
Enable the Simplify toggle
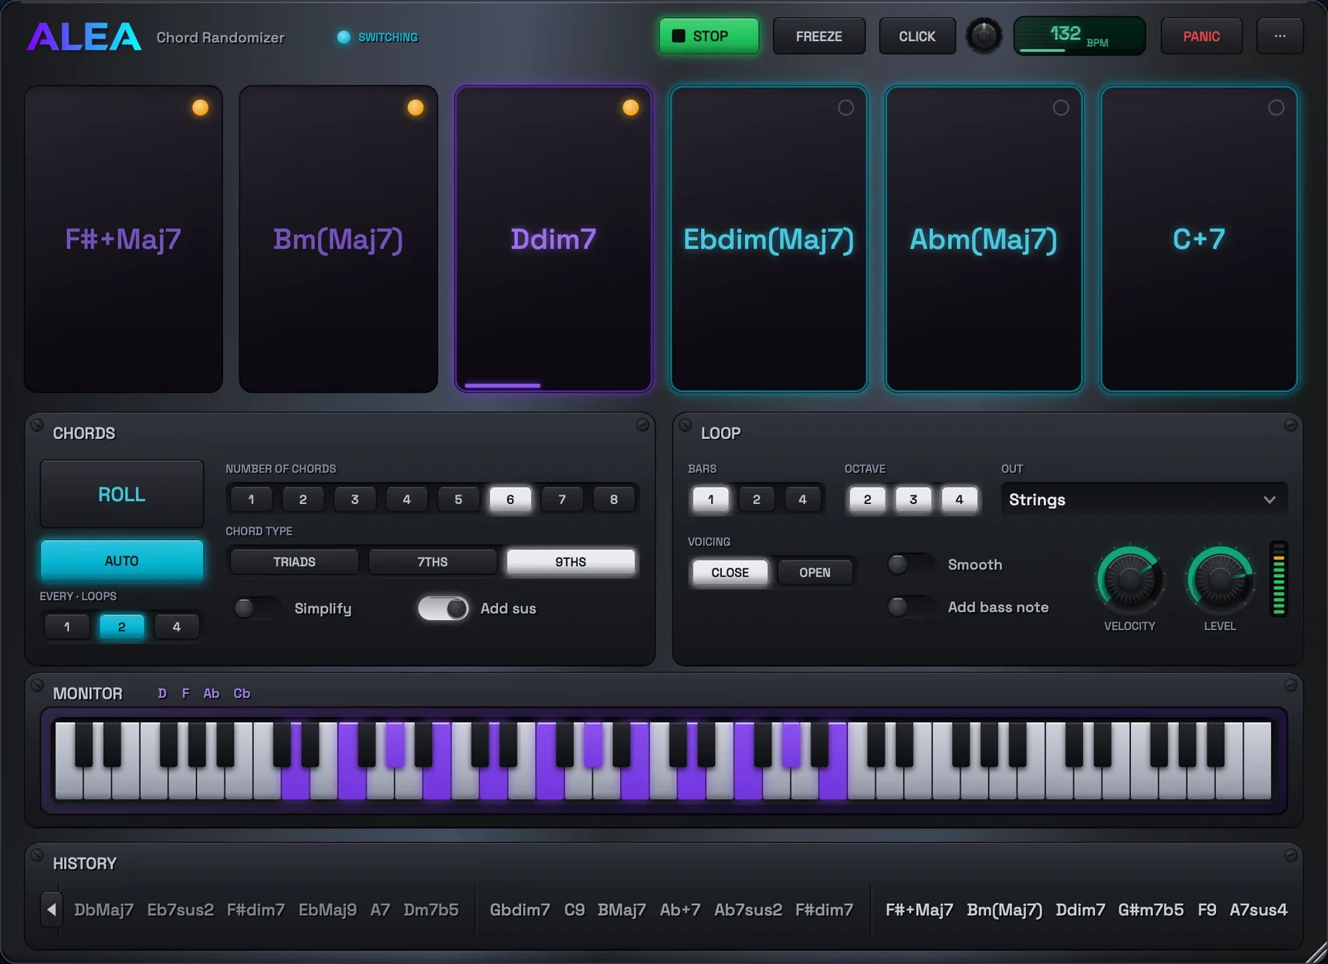[x=256, y=608]
